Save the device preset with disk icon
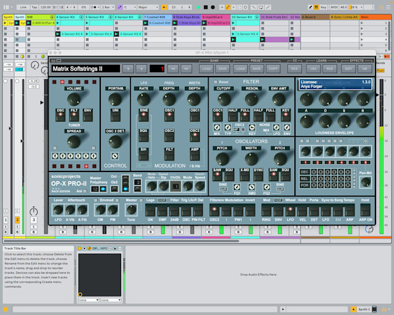Screen dimensions: 394x315 coord(115,248)
